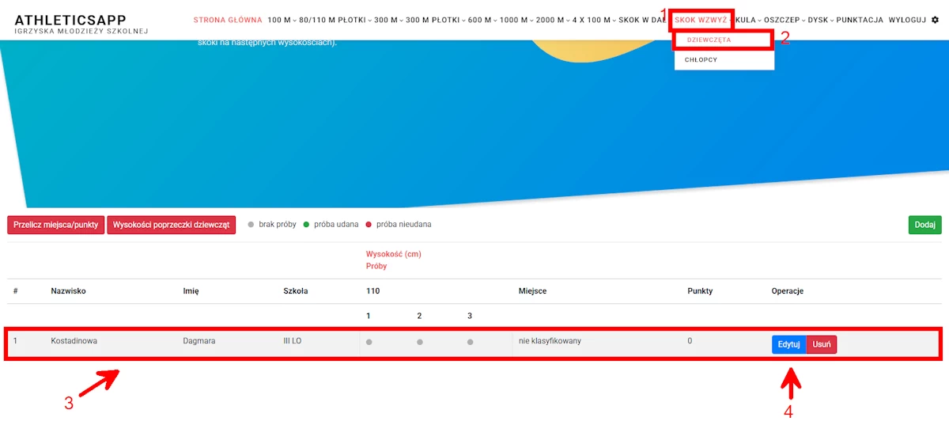Viewport: 949px width, 421px height.
Task: Open the 300 M Płotki dropdown
Action: tap(434, 20)
